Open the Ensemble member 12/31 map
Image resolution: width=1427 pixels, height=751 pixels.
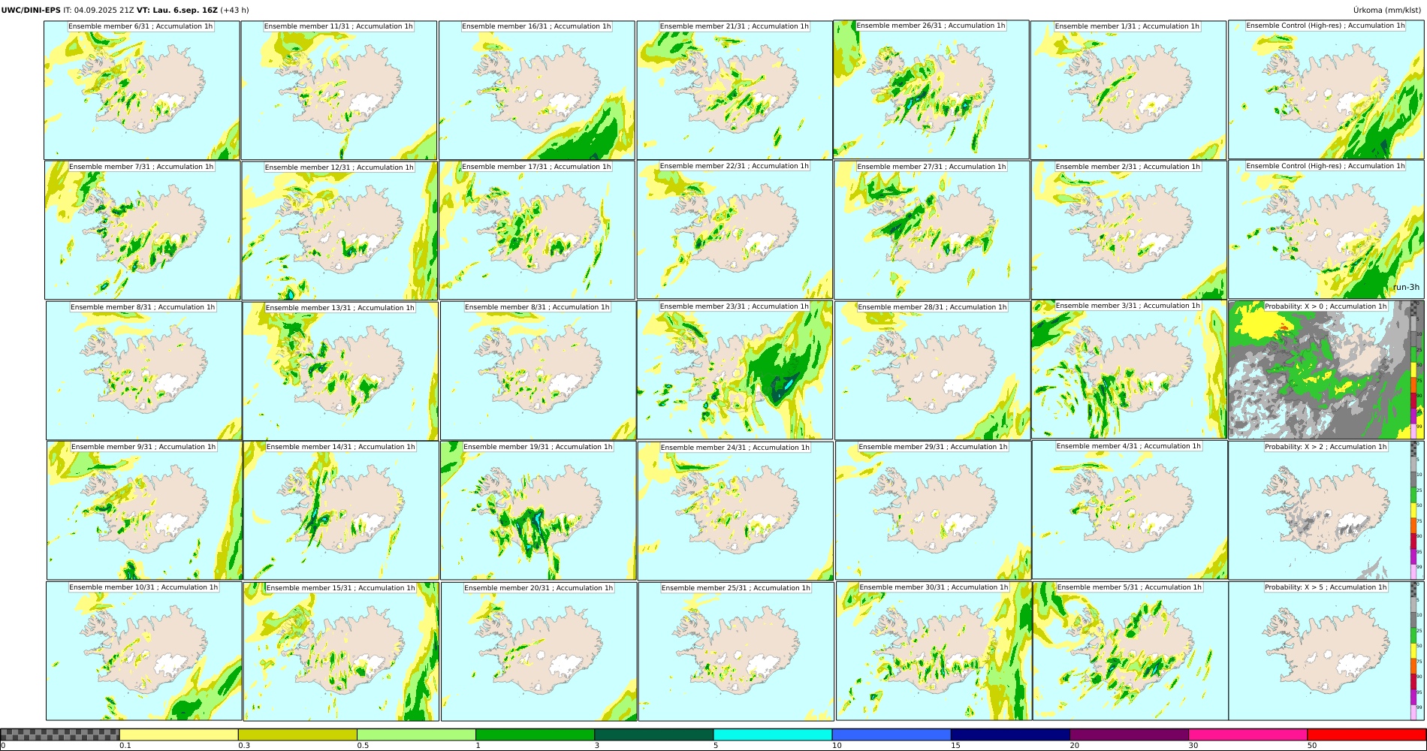(x=339, y=231)
